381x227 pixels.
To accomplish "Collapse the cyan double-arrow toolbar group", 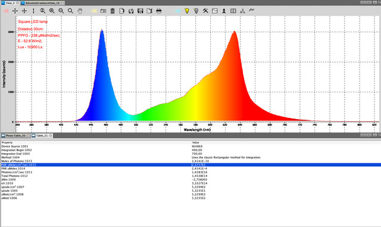I will (x=177, y=11).
